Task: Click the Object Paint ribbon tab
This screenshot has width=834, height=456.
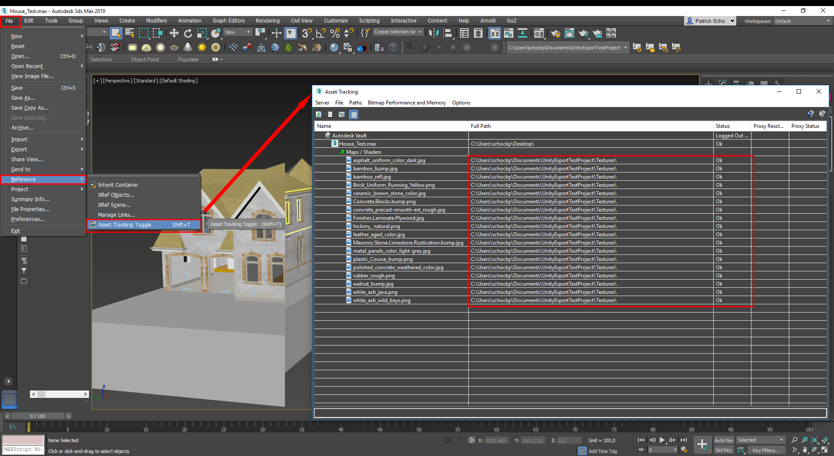Action: click(145, 59)
